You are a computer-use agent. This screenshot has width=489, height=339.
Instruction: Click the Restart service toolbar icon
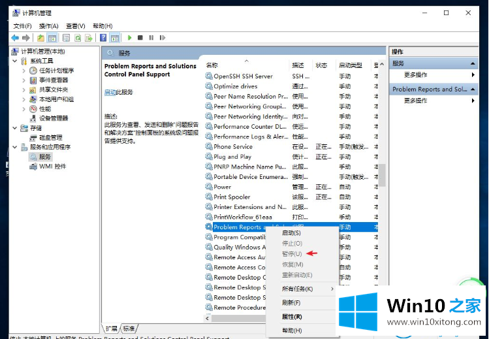(162, 38)
